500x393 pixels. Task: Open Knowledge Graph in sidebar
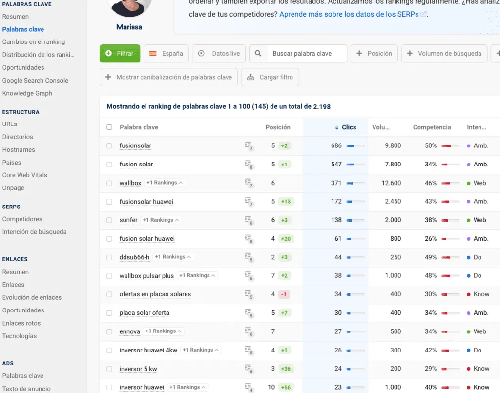[x=27, y=93]
